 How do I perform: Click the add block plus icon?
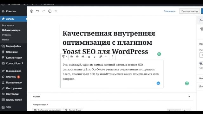click(x=31, y=11)
